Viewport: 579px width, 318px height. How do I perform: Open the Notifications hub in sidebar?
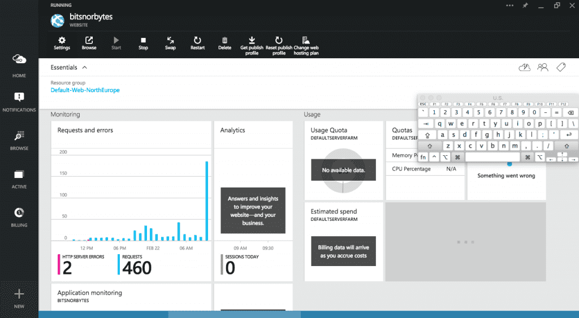[19, 102]
